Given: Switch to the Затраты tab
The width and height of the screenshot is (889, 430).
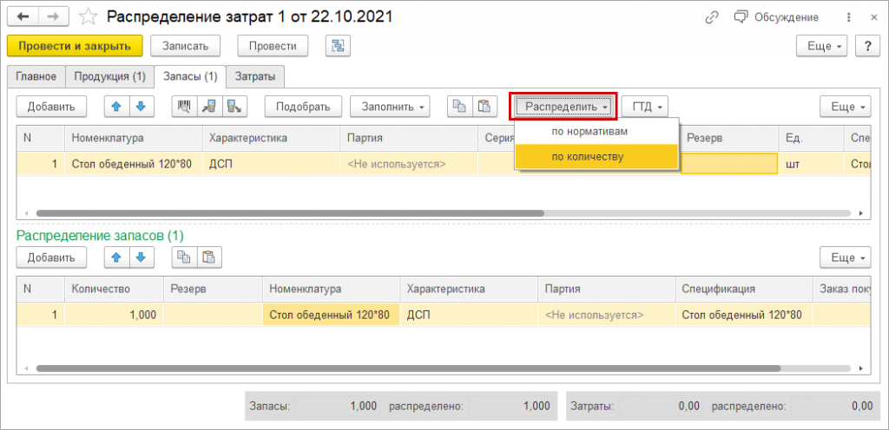Looking at the screenshot, I should (x=255, y=76).
